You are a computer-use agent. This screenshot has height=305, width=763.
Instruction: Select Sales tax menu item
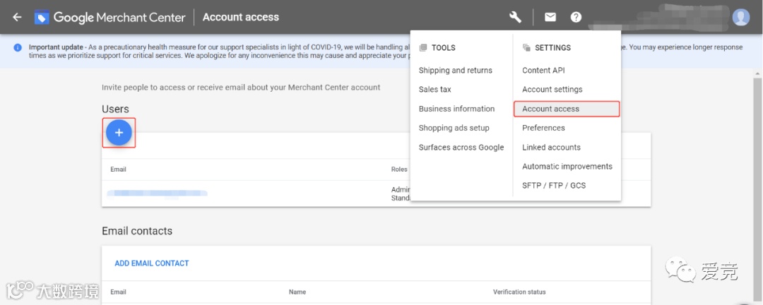(x=434, y=90)
